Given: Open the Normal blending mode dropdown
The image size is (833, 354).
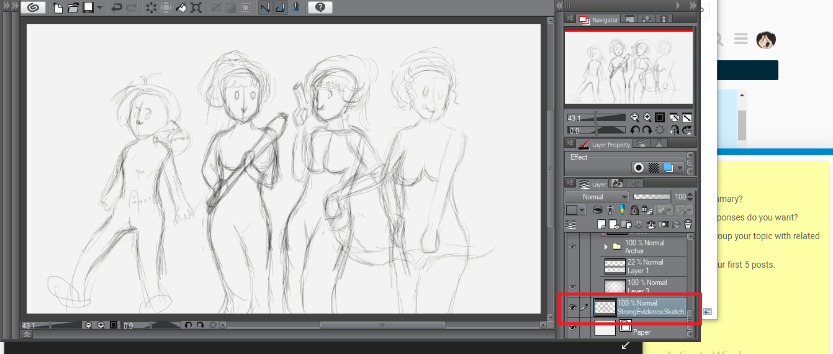Looking at the screenshot, I should (596, 197).
